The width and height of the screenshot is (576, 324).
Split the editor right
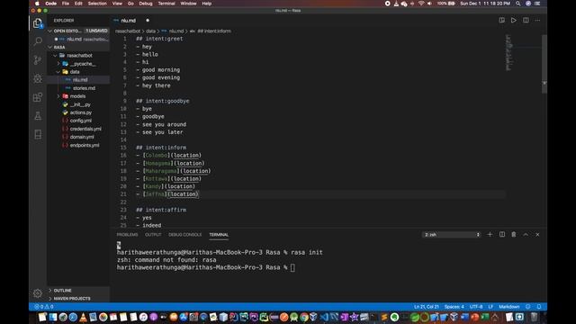(526, 20)
